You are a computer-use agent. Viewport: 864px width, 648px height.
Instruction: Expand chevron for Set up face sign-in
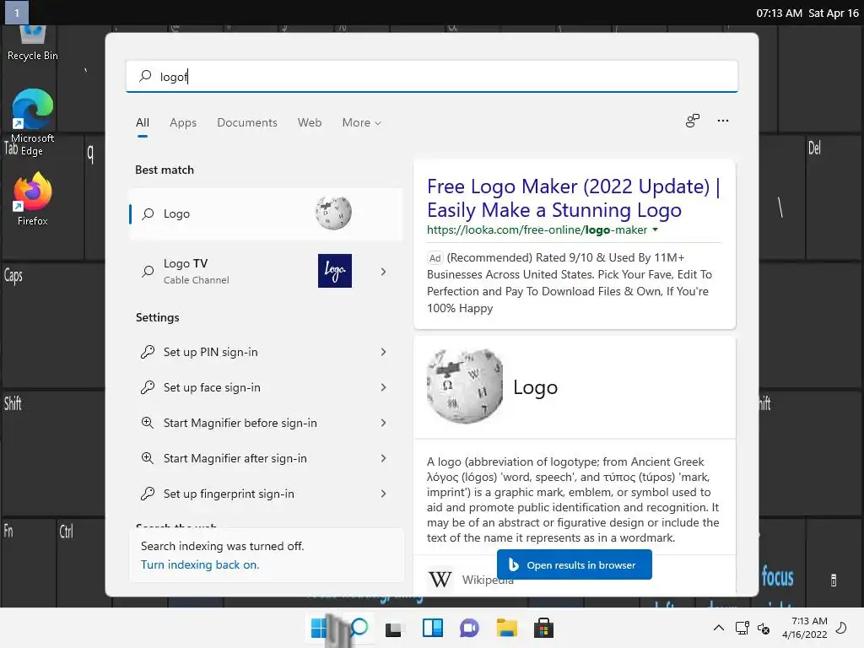coord(384,387)
